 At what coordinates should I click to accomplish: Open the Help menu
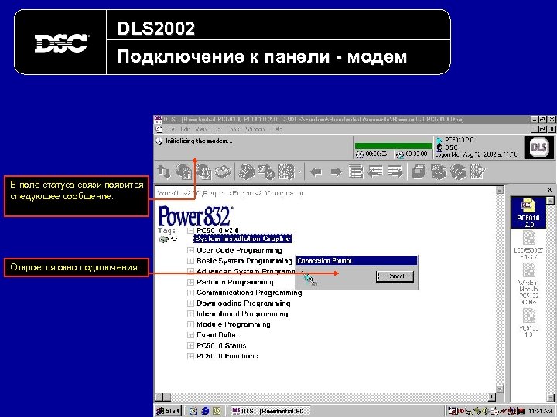tap(276, 130)
